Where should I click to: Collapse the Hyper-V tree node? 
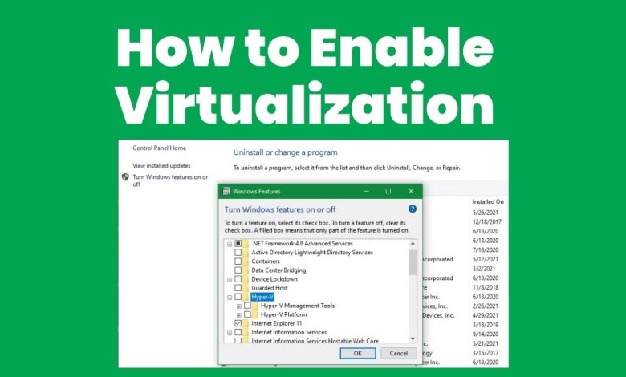230,298
